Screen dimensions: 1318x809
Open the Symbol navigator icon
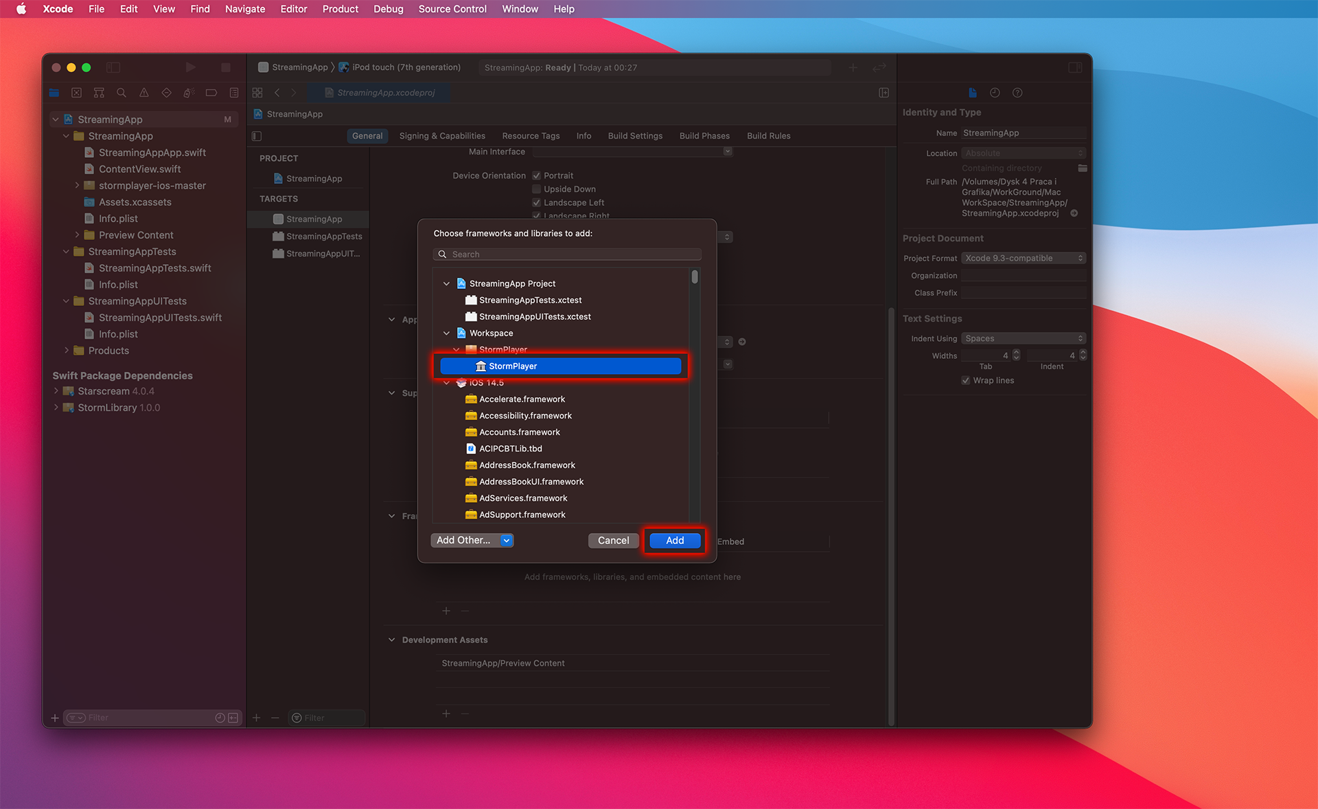click(x=99, y=93)
